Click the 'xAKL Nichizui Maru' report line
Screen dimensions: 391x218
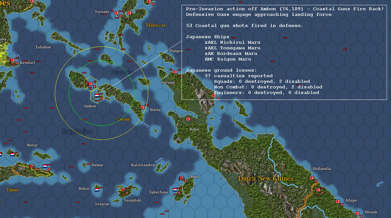232,42
